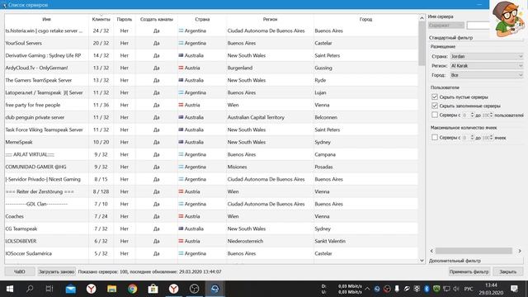
Task: Open the Windows Start menu
Action: tap(10, 289)
